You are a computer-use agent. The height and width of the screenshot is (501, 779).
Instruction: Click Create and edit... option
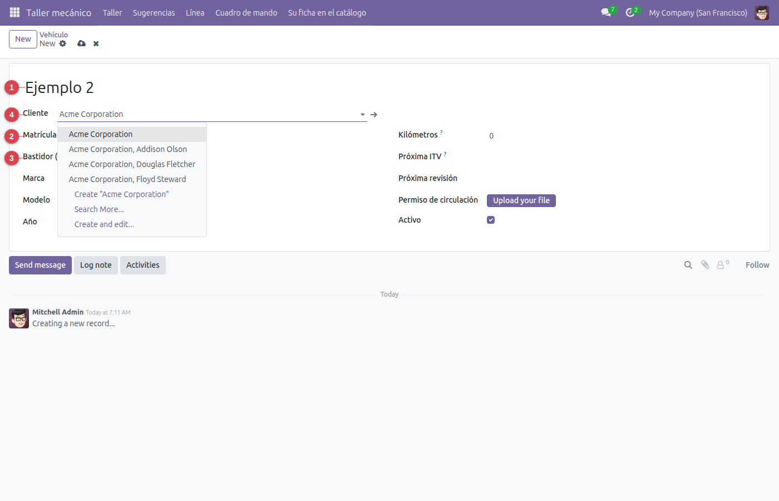132,224
